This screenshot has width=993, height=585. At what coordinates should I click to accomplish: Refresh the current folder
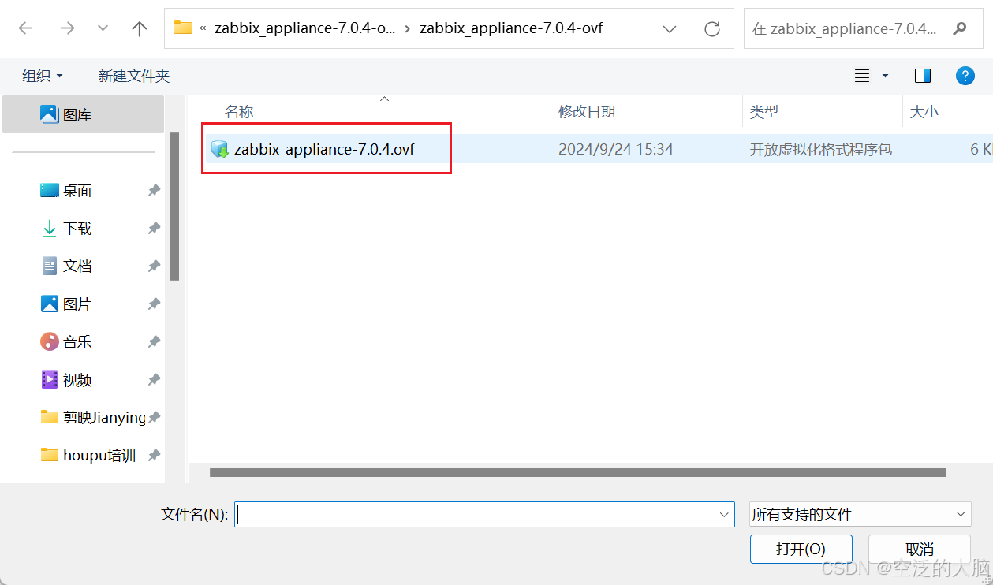click(x=712, y=28)
